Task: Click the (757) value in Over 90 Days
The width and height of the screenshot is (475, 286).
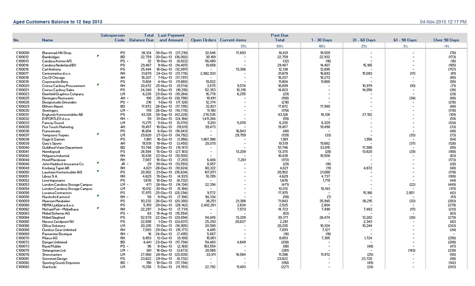Action: click(452, 69)
